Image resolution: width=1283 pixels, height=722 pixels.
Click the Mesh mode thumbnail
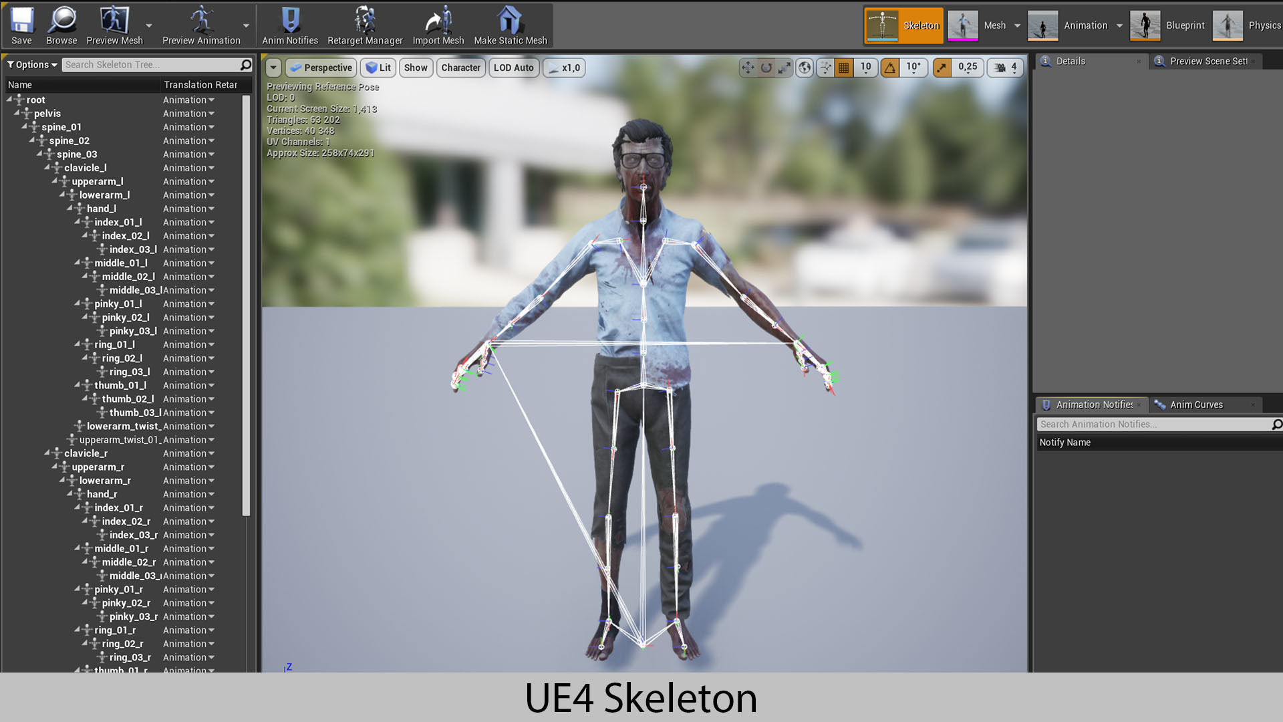click(963, 25)
